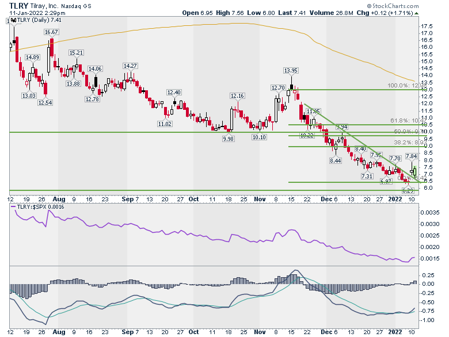Viewport: 449px width, 337px height.
Task: Click the 0.0035 ratio axis tick
Action: pos(430,213)
